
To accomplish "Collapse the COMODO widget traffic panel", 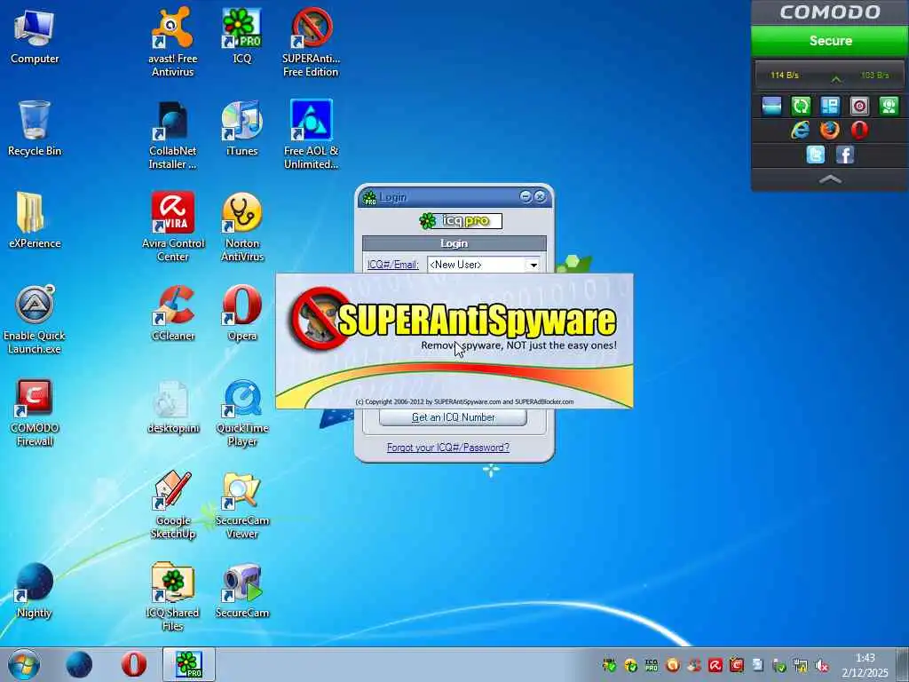I will [835, 78].
